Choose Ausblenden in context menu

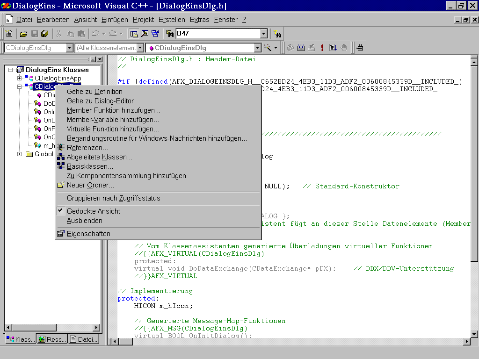[x=158, y=221]
